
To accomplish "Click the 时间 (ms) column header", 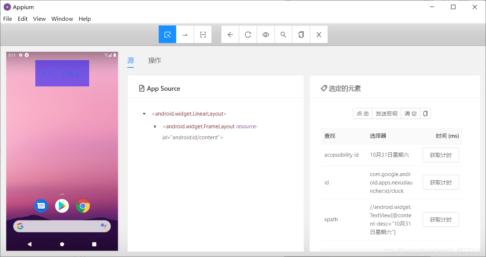I will click(447, 136).
